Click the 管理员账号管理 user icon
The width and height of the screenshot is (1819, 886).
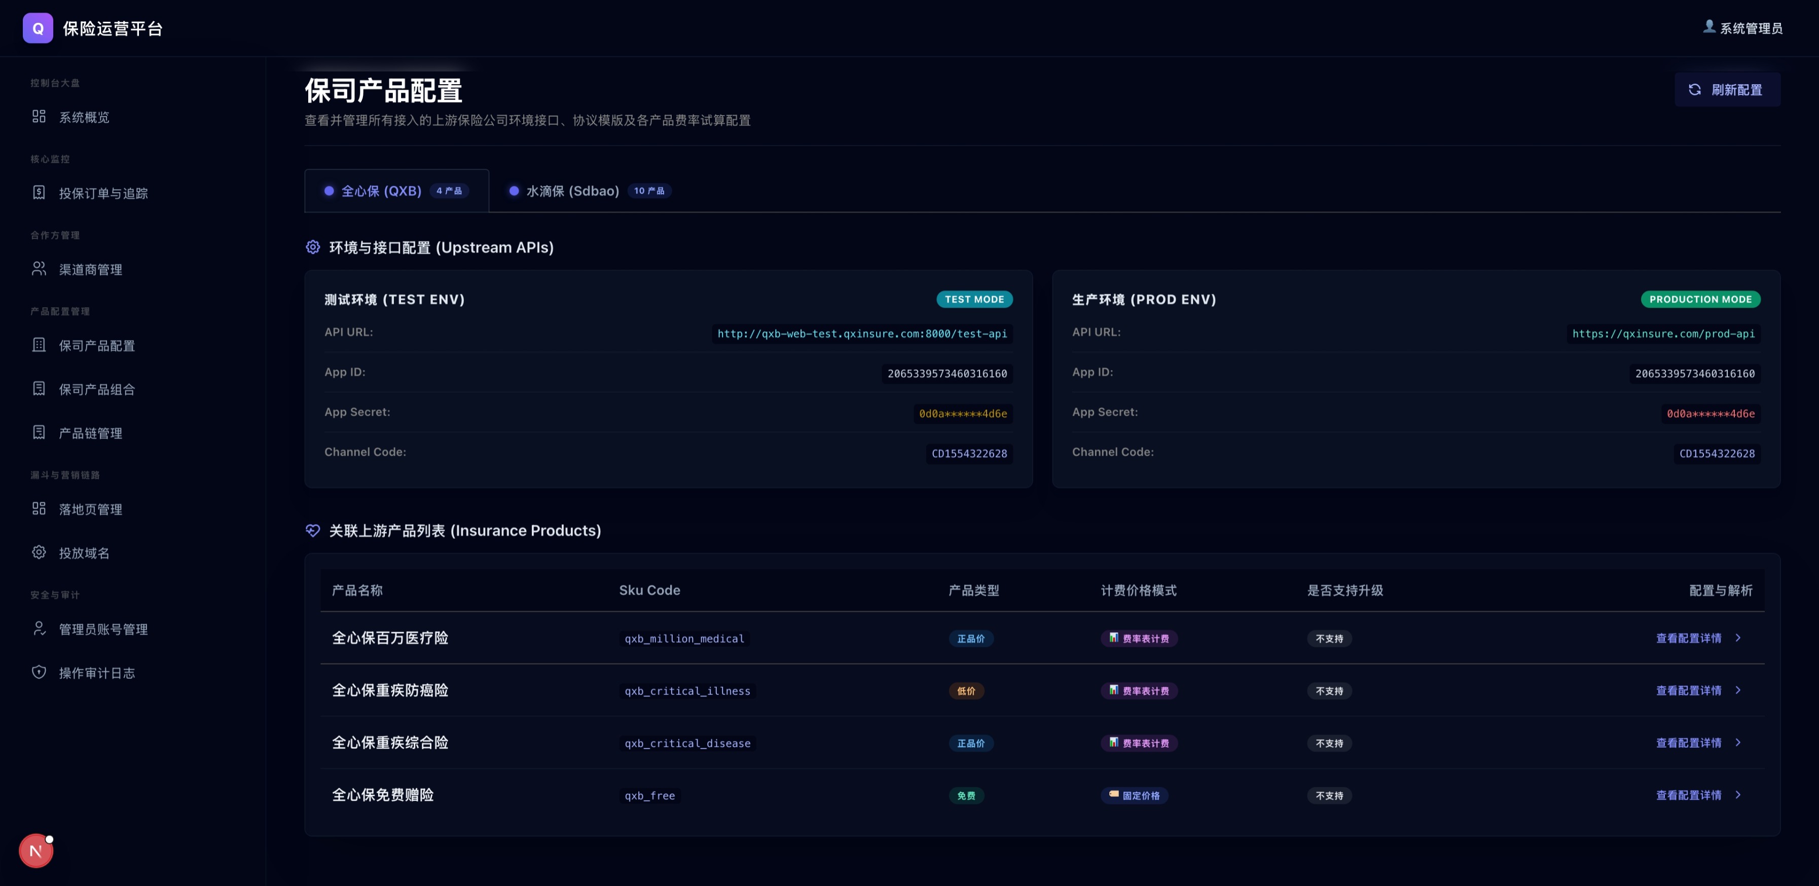39,629
